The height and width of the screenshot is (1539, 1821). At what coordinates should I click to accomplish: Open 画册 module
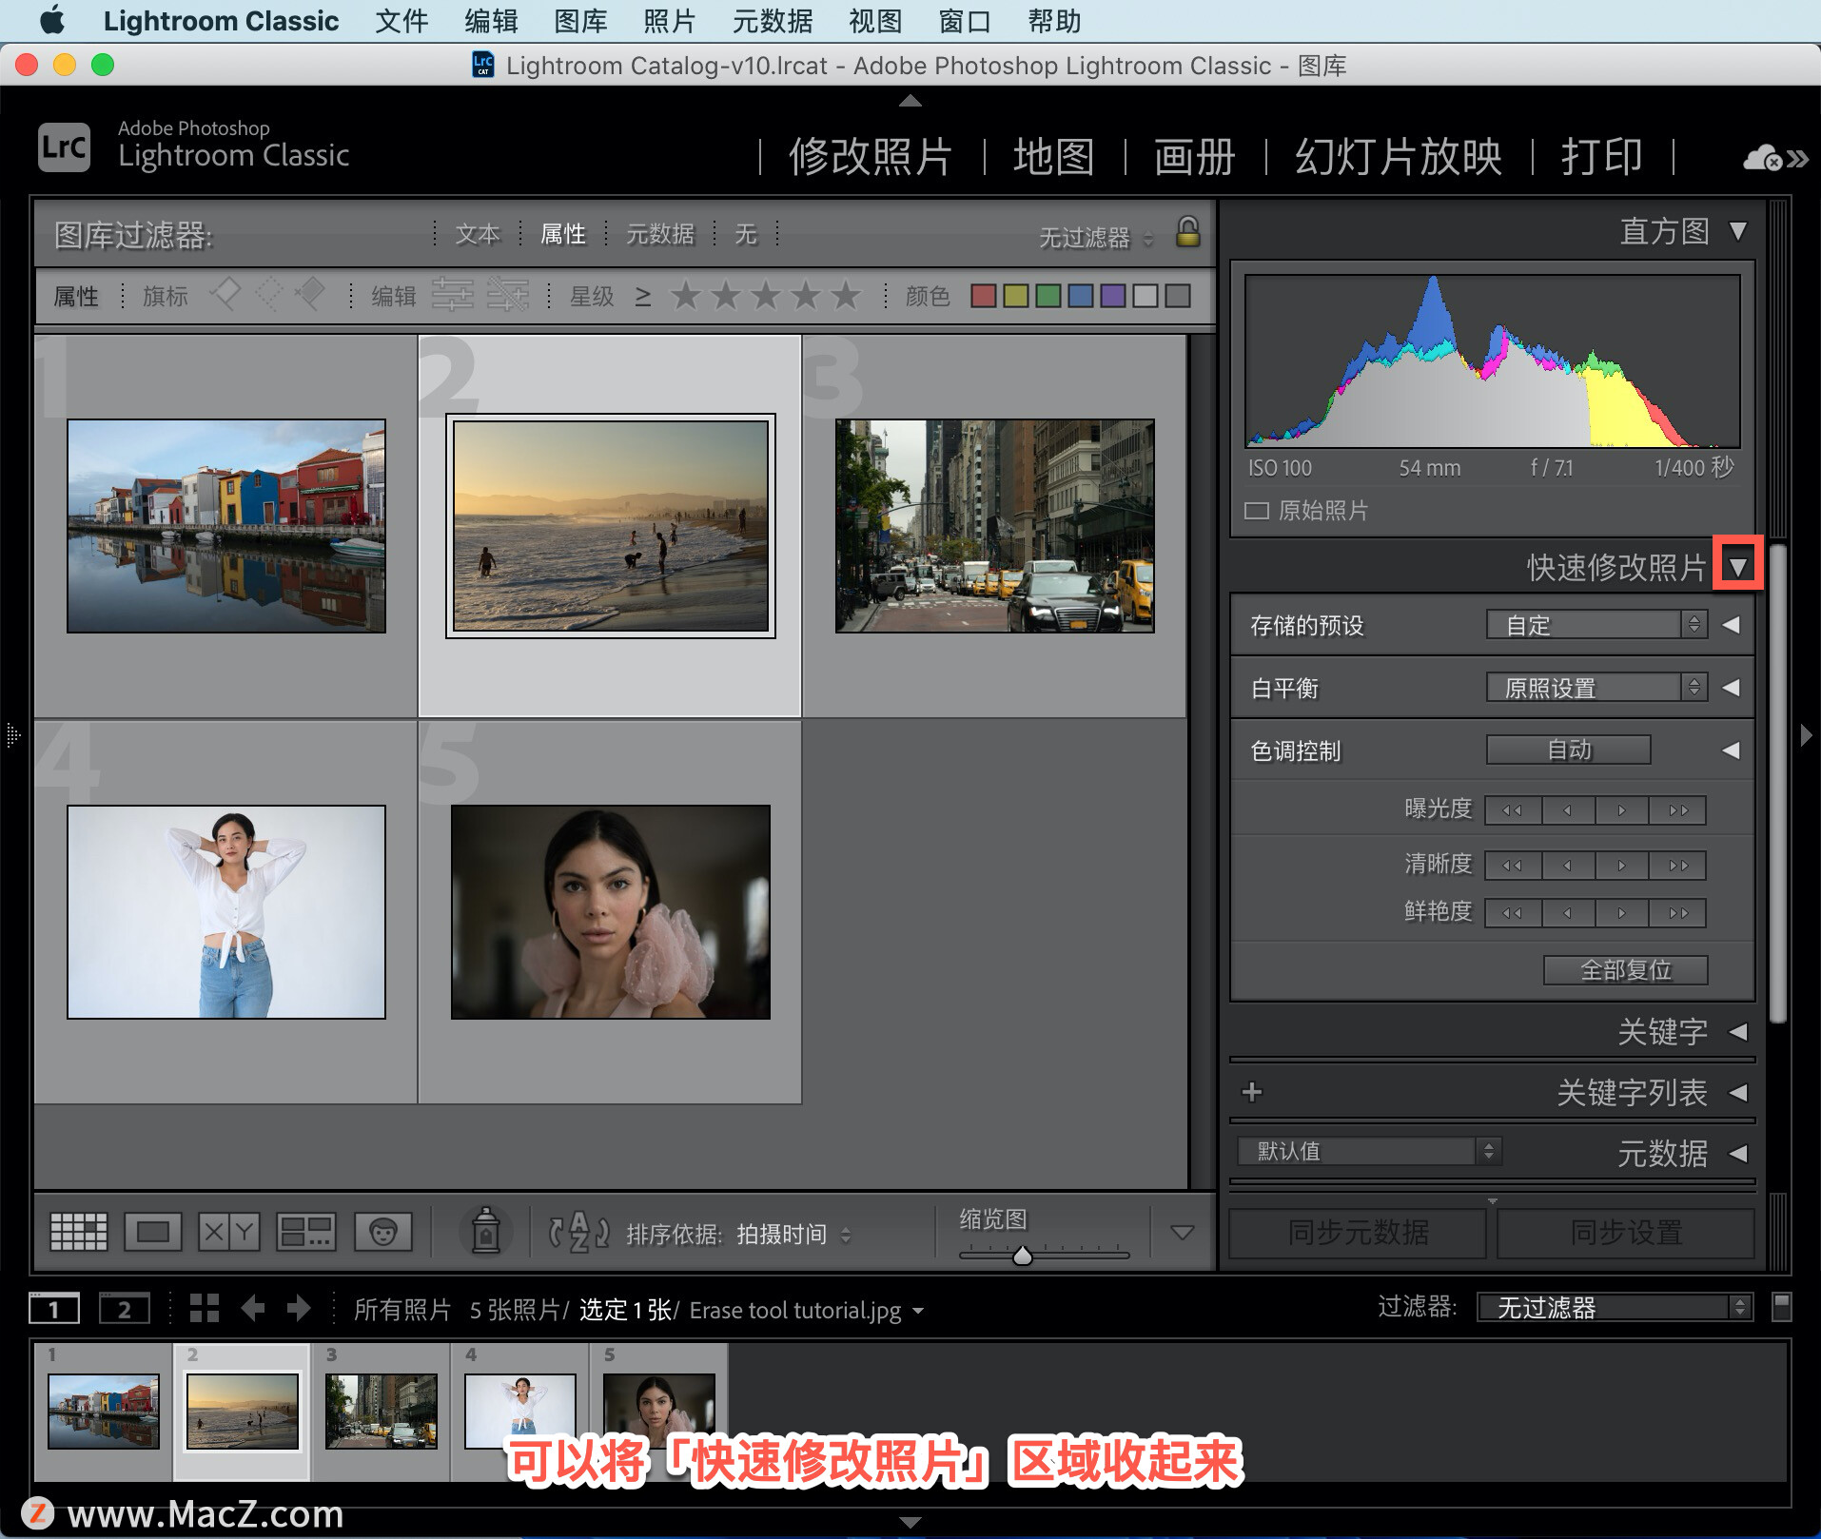1194,157
